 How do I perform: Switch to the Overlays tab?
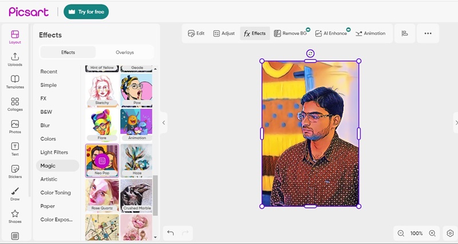[125, 52]
